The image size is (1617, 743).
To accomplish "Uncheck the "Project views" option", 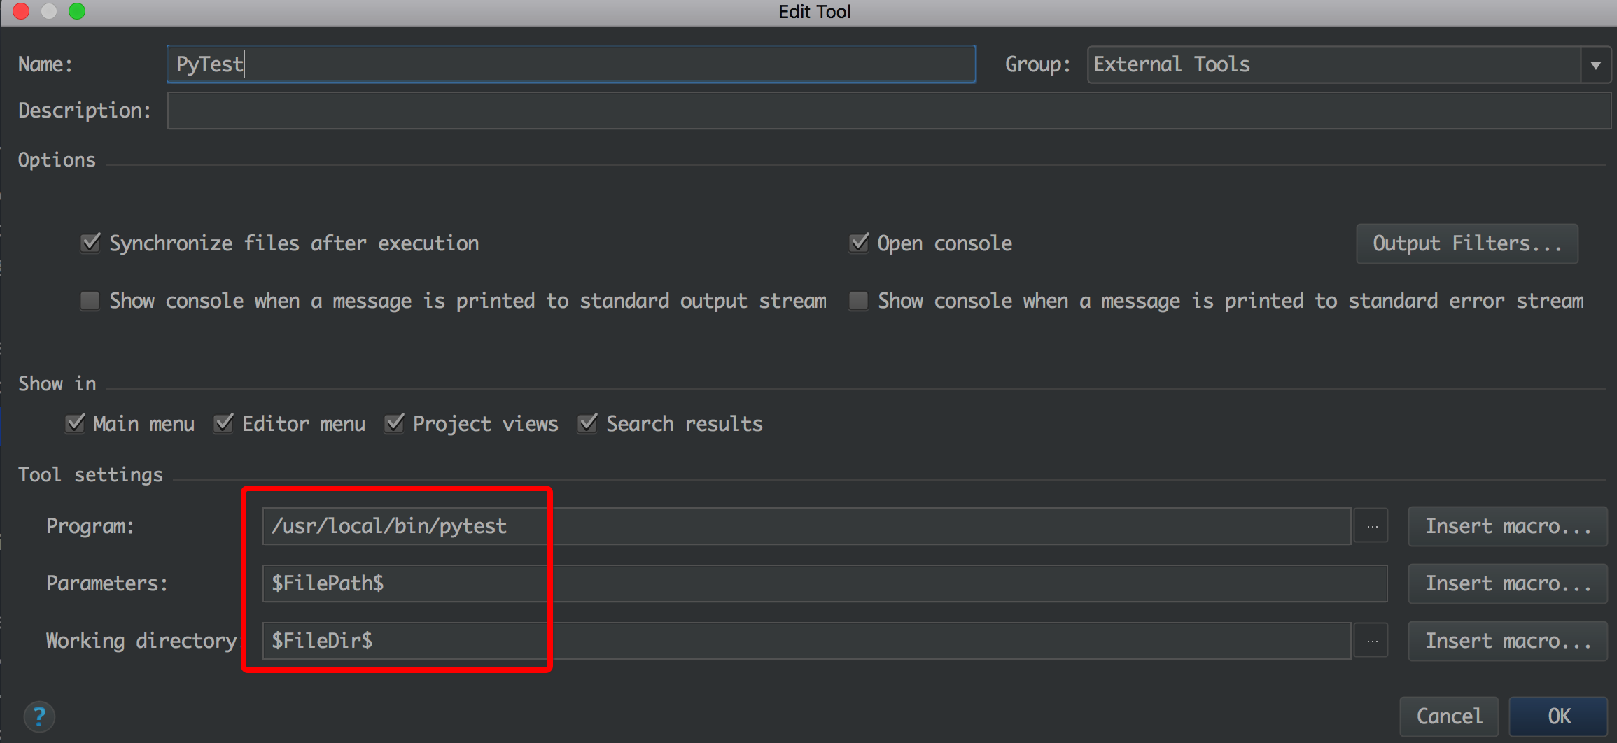I will (x=393, y=423).
